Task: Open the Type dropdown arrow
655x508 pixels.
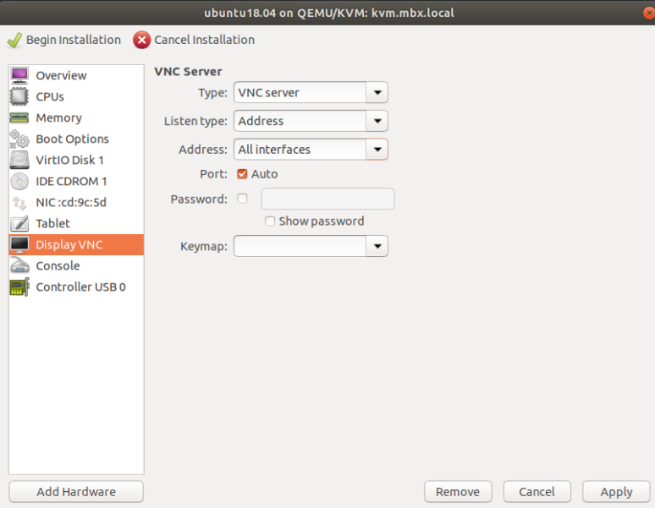Action: (x=377, y=93)
